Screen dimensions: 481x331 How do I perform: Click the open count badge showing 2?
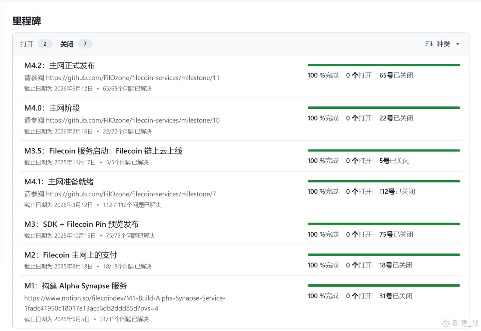(45, 44)
